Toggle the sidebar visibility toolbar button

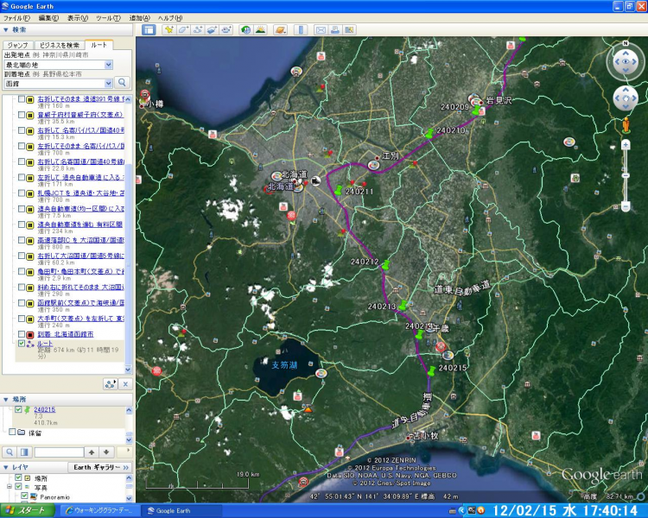(149, 29)
